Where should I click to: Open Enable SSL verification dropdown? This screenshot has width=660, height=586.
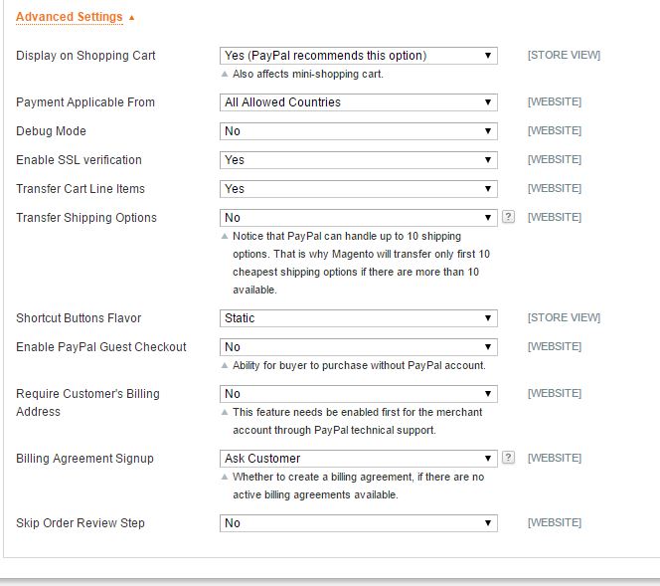pyautogui.click(x=359, y=160)
